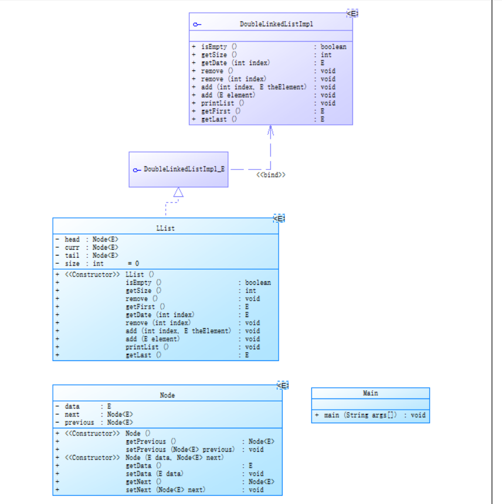Click the <<Constructor>> Node () operation

pyautogui.click(x=107, y=433)
